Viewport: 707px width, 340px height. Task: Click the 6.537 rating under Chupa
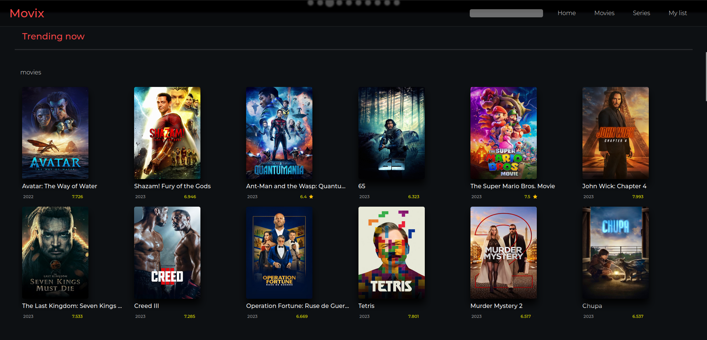pos(638,316)
